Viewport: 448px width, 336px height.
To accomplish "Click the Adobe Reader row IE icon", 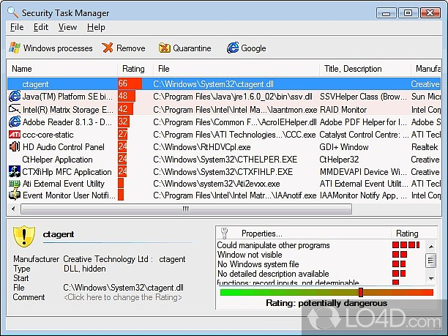I will click(15, 122).
